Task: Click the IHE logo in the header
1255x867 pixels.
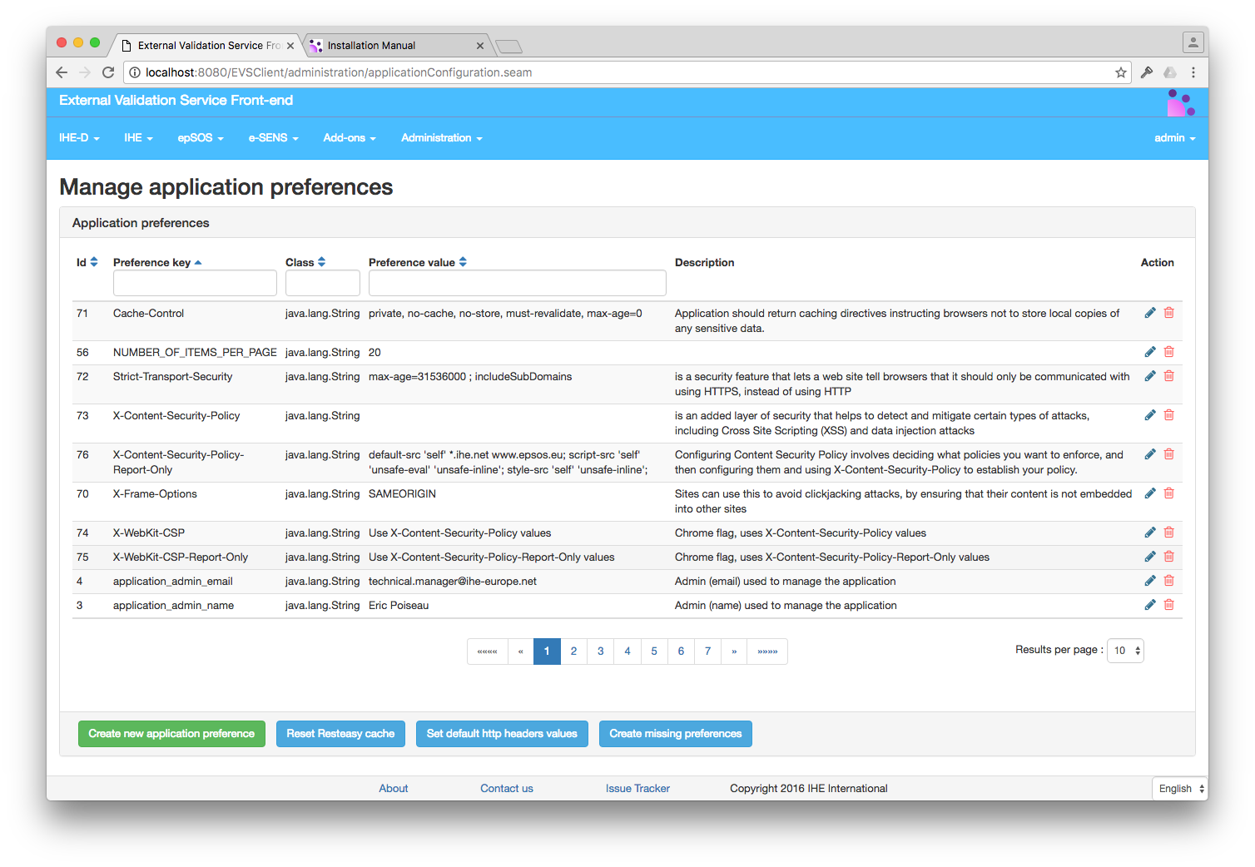Action: coord(1181,102)
